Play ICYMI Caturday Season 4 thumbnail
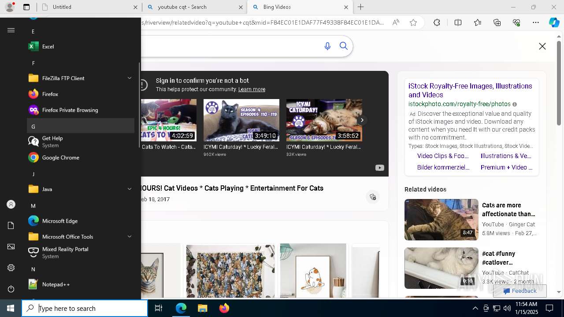Viewport: 564px width, 317px height. [241, 120]
